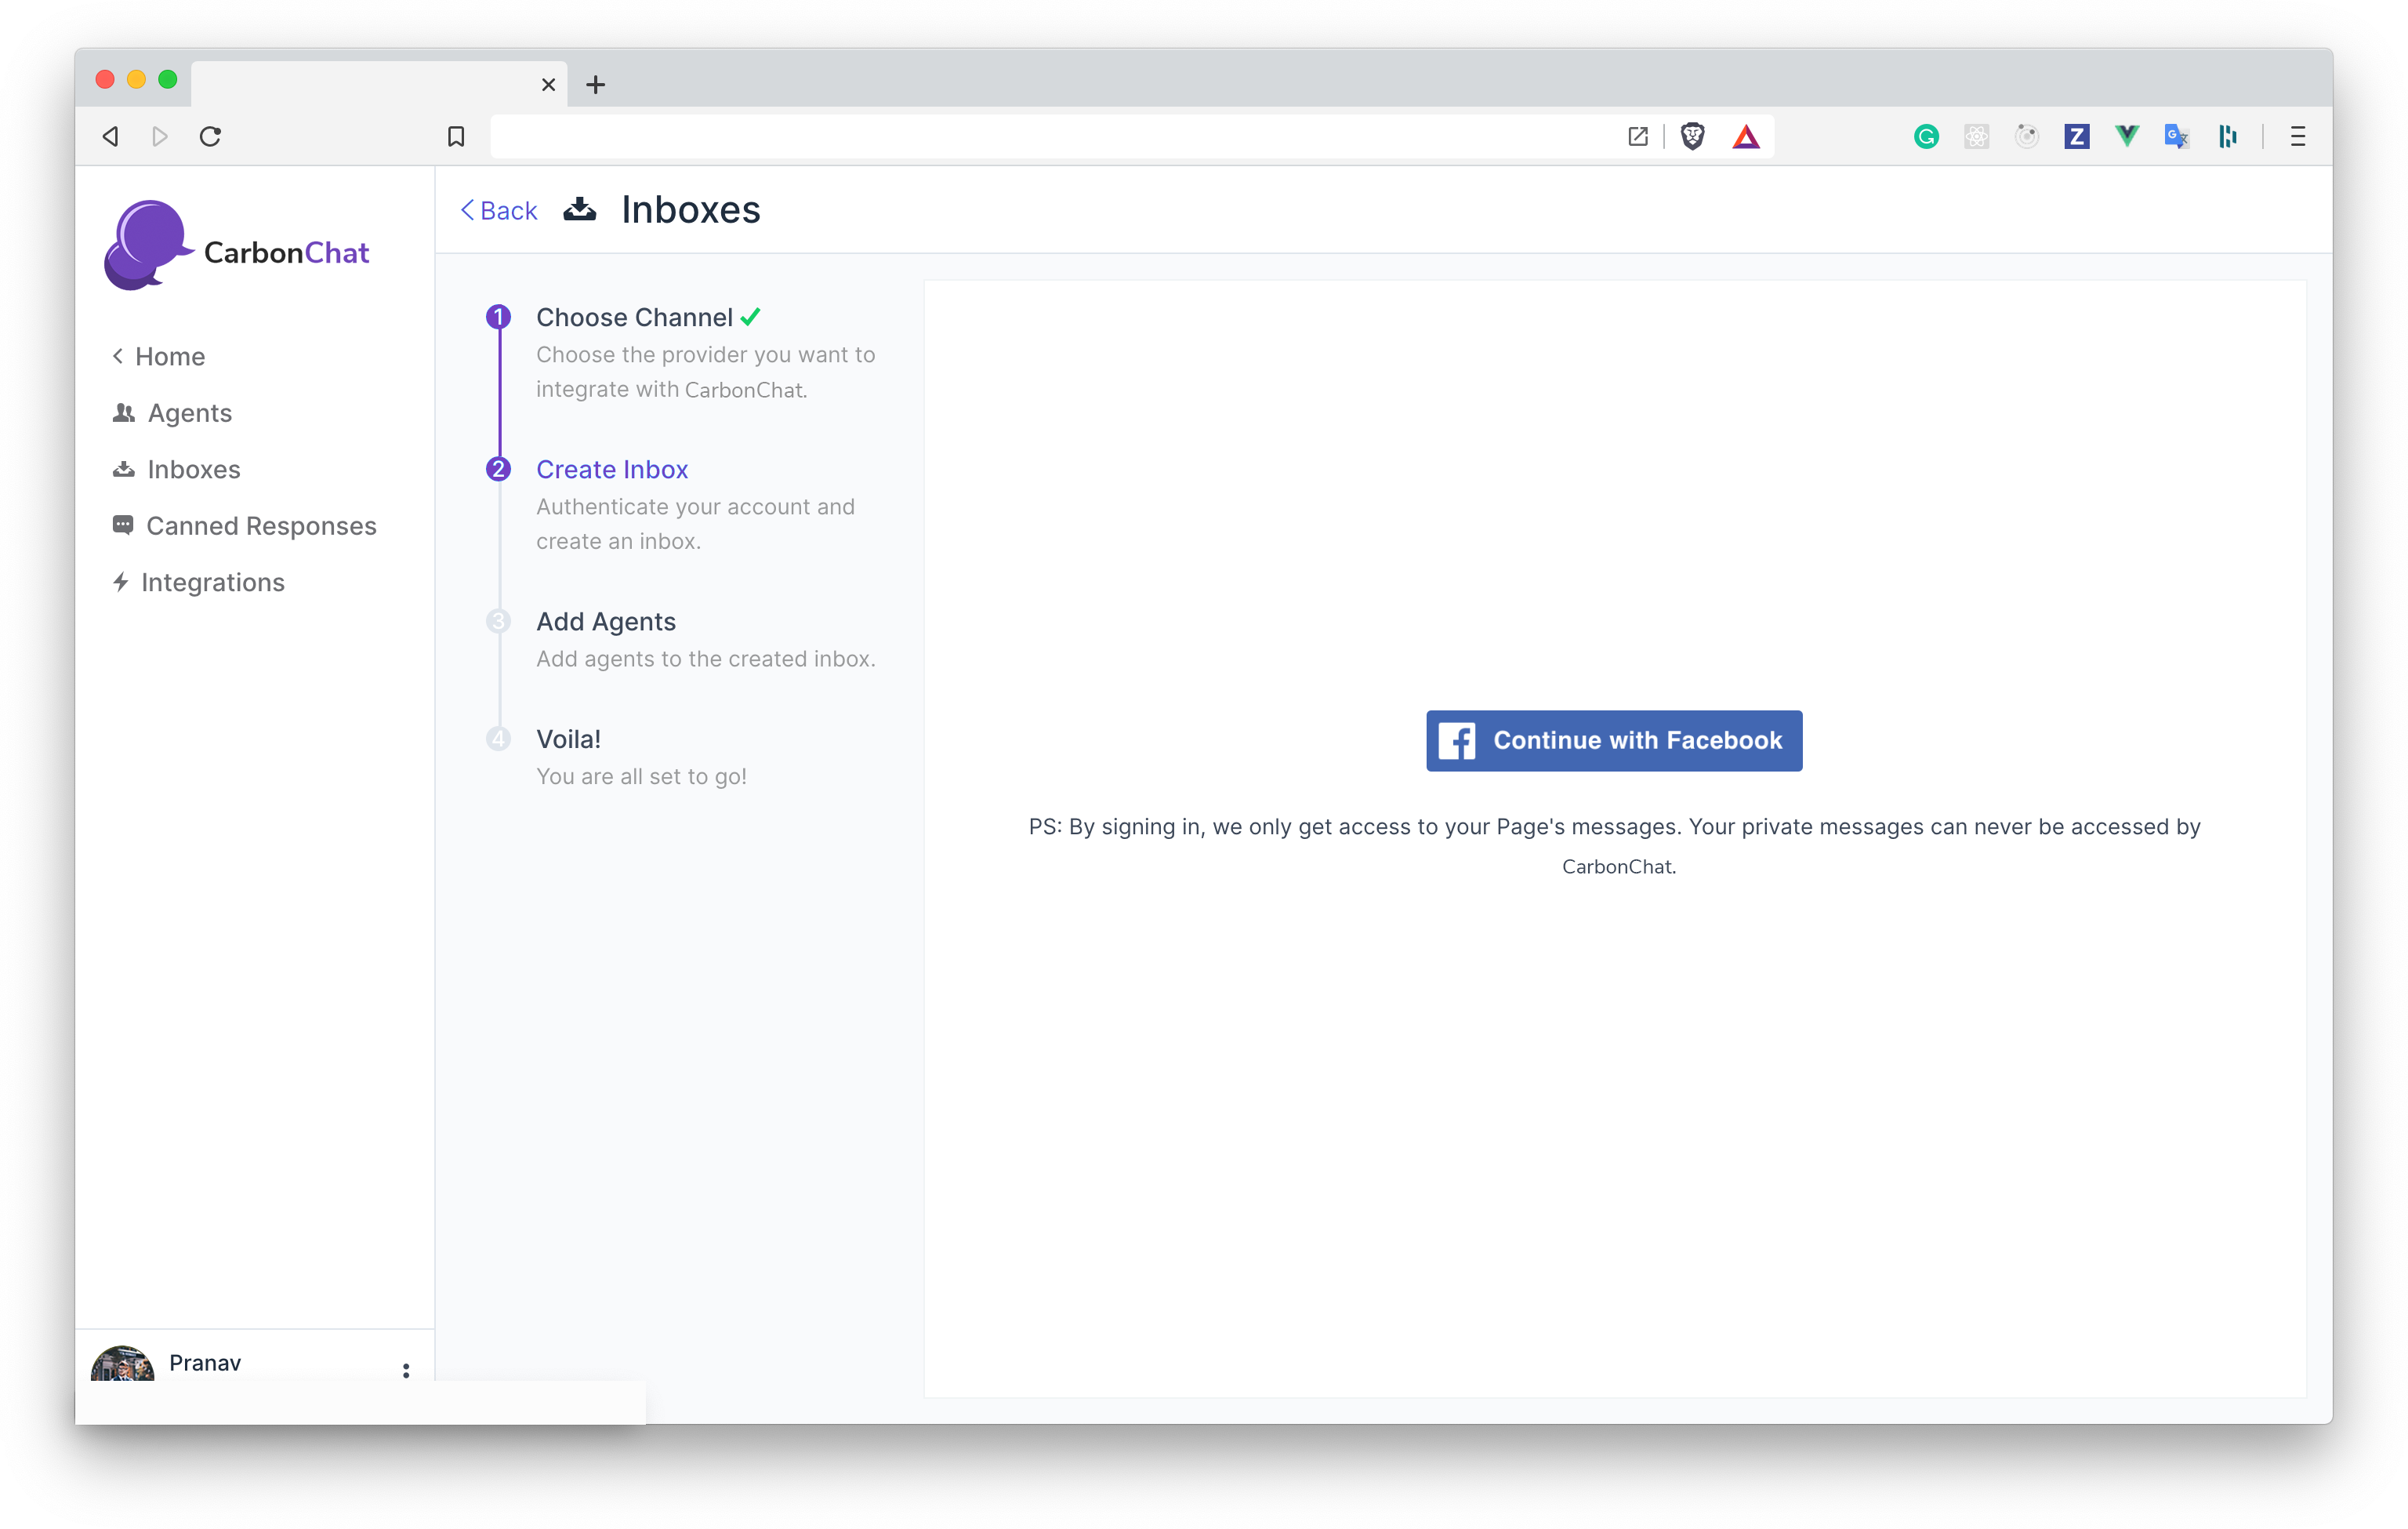Open the browser hamburger menu
This screenshot has height=1529, width=2408.
2297,137
